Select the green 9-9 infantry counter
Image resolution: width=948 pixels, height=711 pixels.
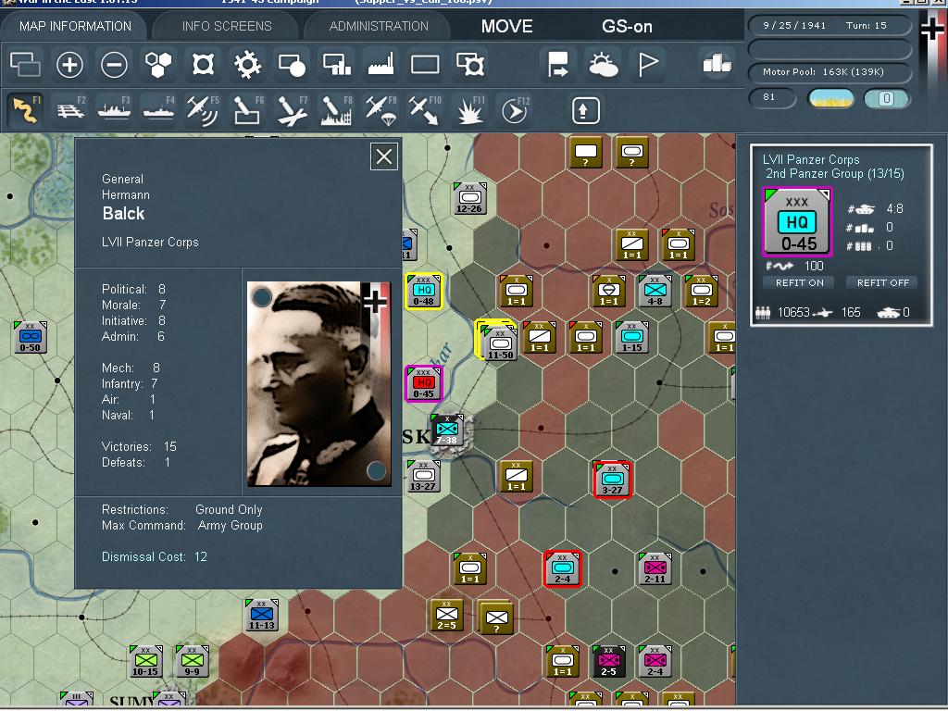[x=192, y=661]
